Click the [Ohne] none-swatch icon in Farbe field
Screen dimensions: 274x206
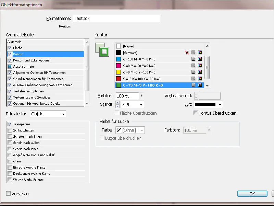click(x=119, y=130)
